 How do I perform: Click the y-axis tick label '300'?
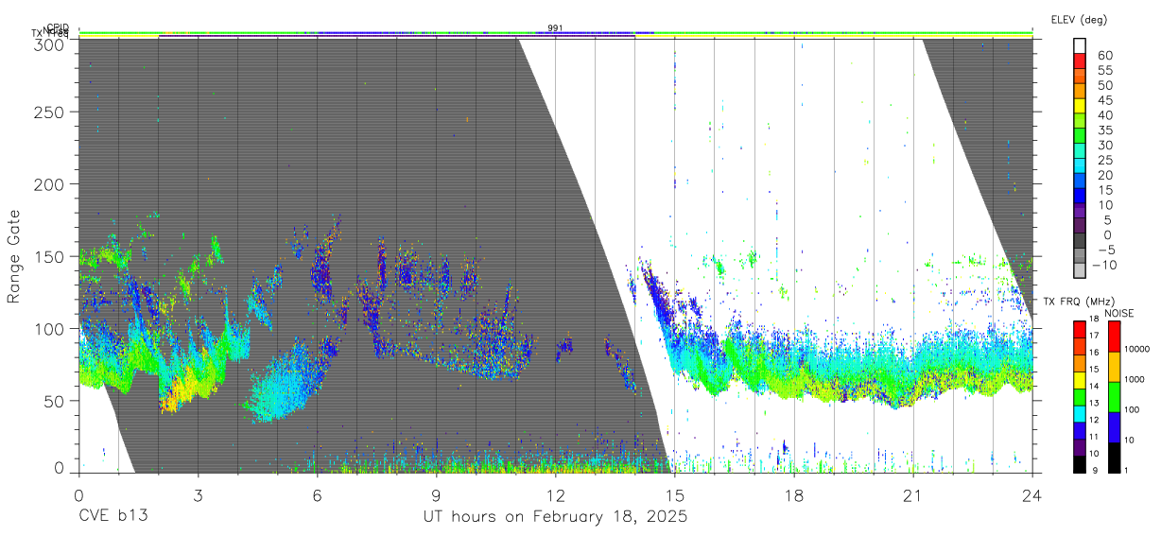click(49, 43)
